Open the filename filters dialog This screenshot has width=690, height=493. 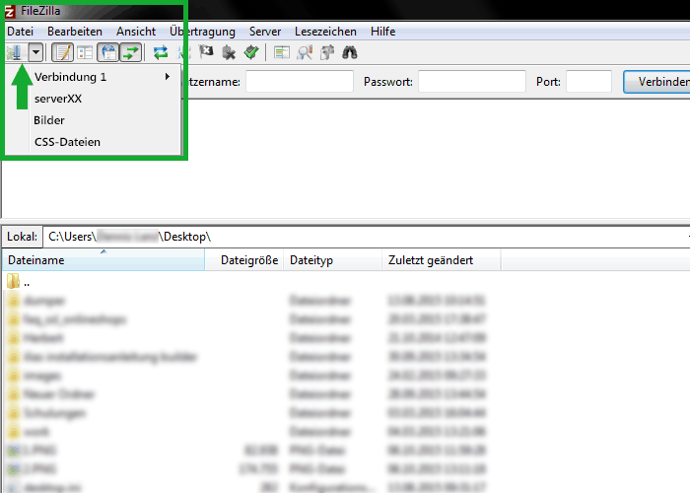coord(282,53)
